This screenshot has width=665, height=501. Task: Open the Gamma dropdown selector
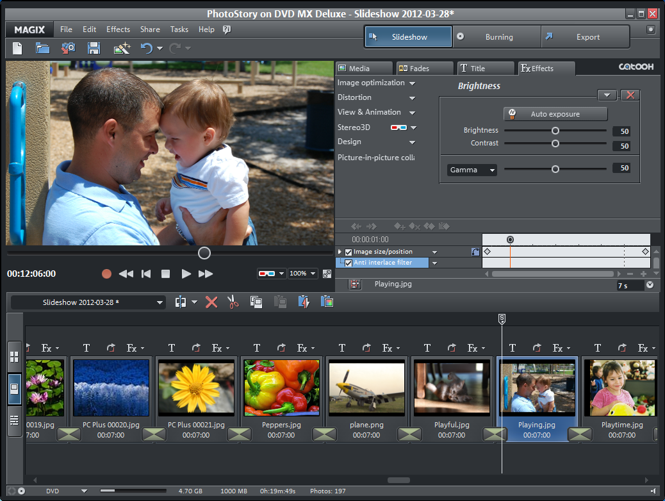click(472, 170)
